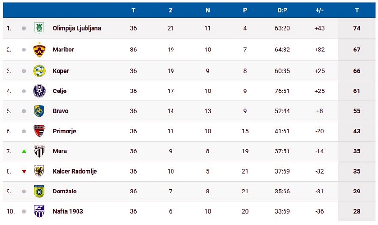378x225 pixels.
Task: Click the Primorje club crest
Action: coord(39,131)
